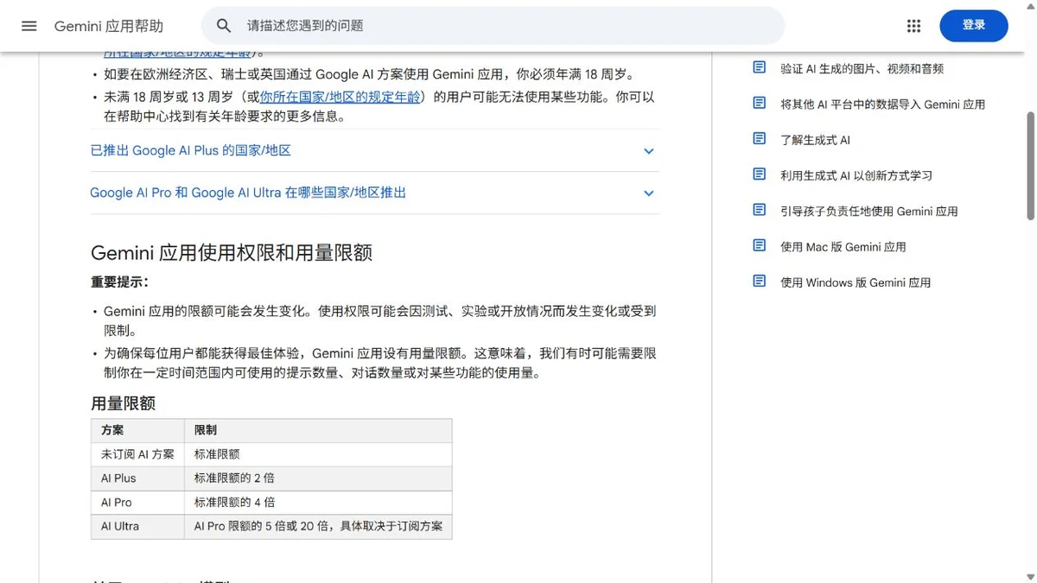
Task: Click document icon beside 使用 Mac 版 Gemini
Action: (759, 245)
